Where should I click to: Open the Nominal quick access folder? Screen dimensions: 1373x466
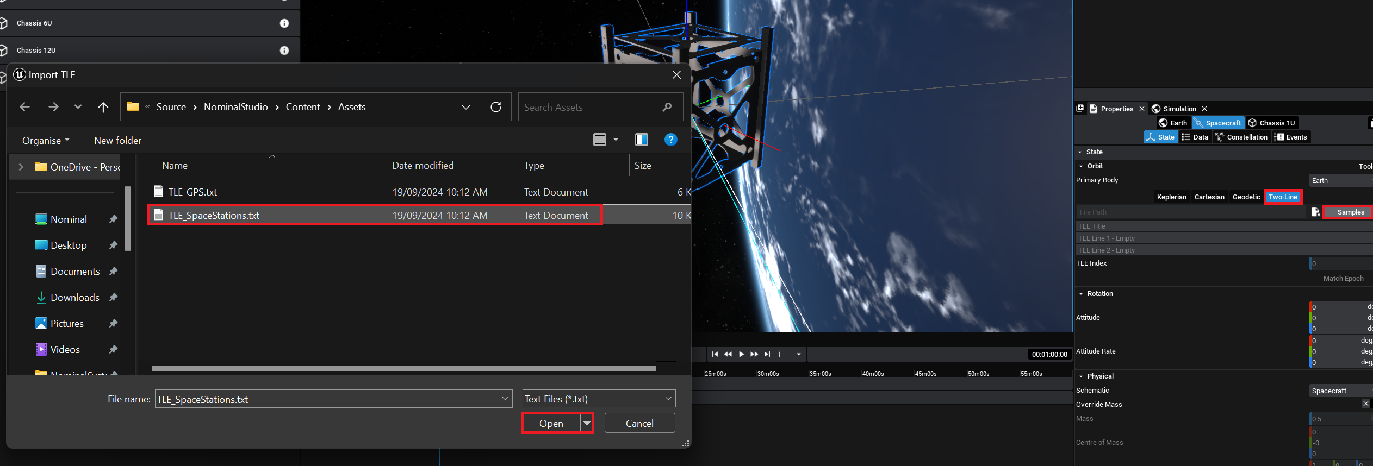click(61, 219)
